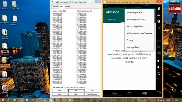Image resolution: width=182 pixels, height=102 pixels.
Task: Open the device ID identifiers widget
Action: [x=159, y=40]
